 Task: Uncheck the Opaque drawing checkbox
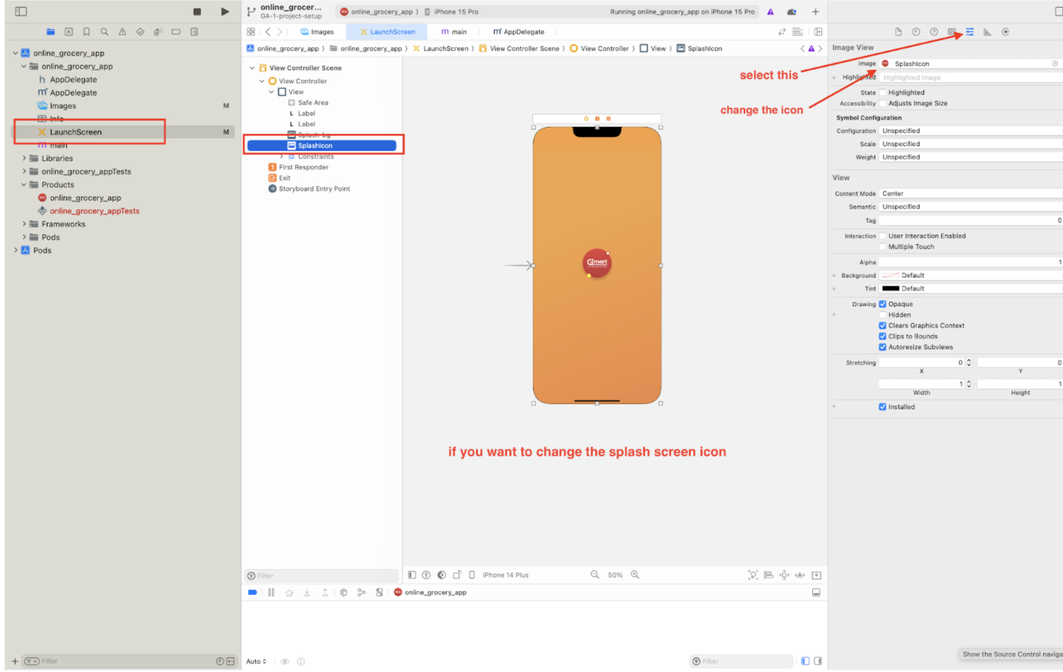[x=882, y=304]
